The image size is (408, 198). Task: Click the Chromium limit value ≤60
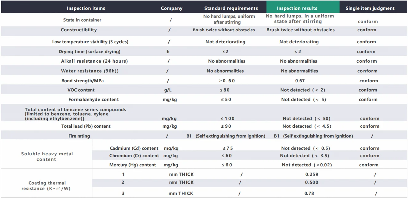click(227, 156)
